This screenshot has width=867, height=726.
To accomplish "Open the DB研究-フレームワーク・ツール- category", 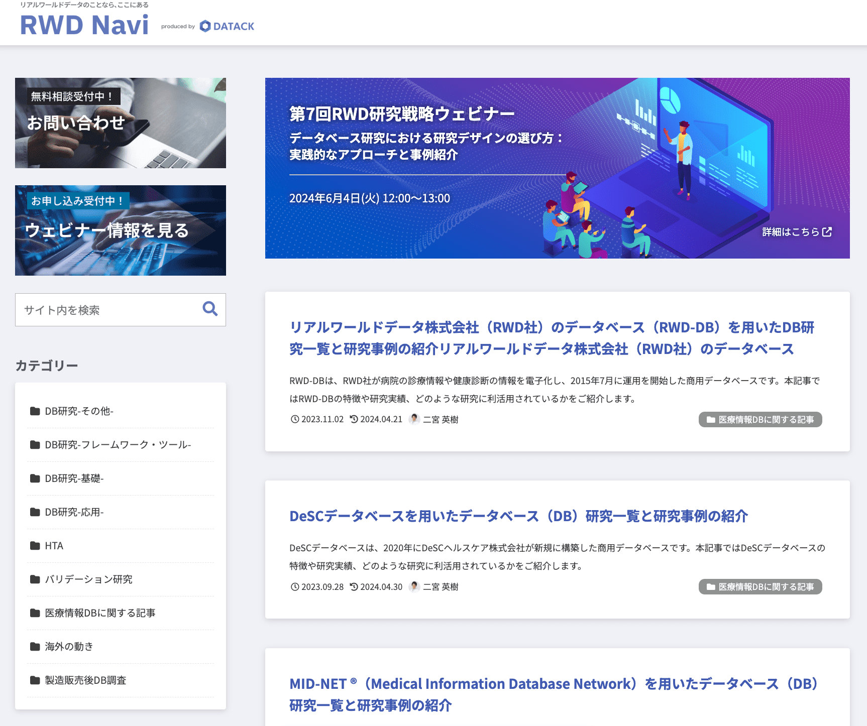I will pyautogui.click(x=121, y=445).
